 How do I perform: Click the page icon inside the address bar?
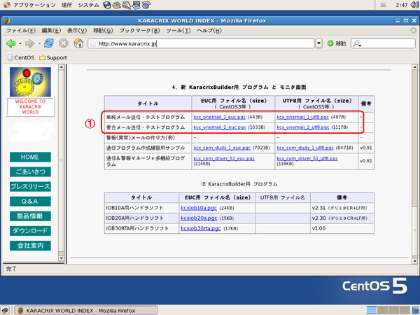click(93, 43)
